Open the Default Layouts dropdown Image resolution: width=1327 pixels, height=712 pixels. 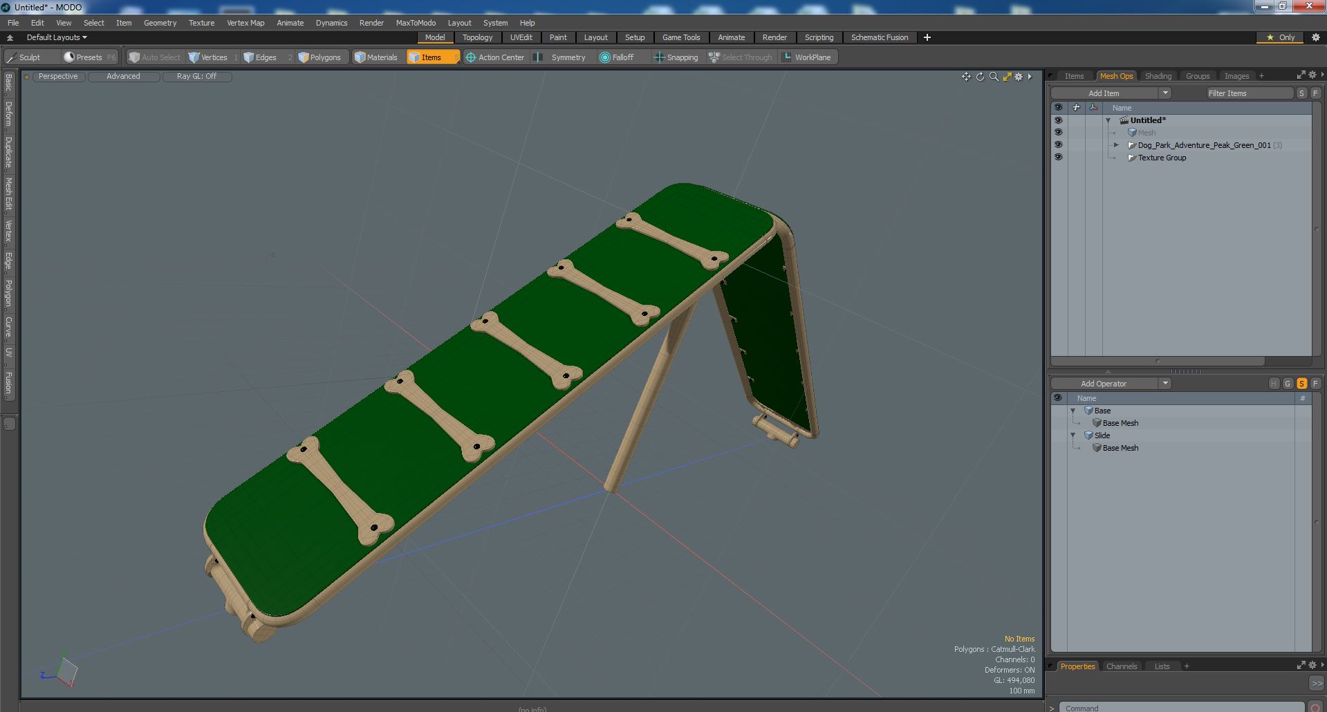(57, 37)
